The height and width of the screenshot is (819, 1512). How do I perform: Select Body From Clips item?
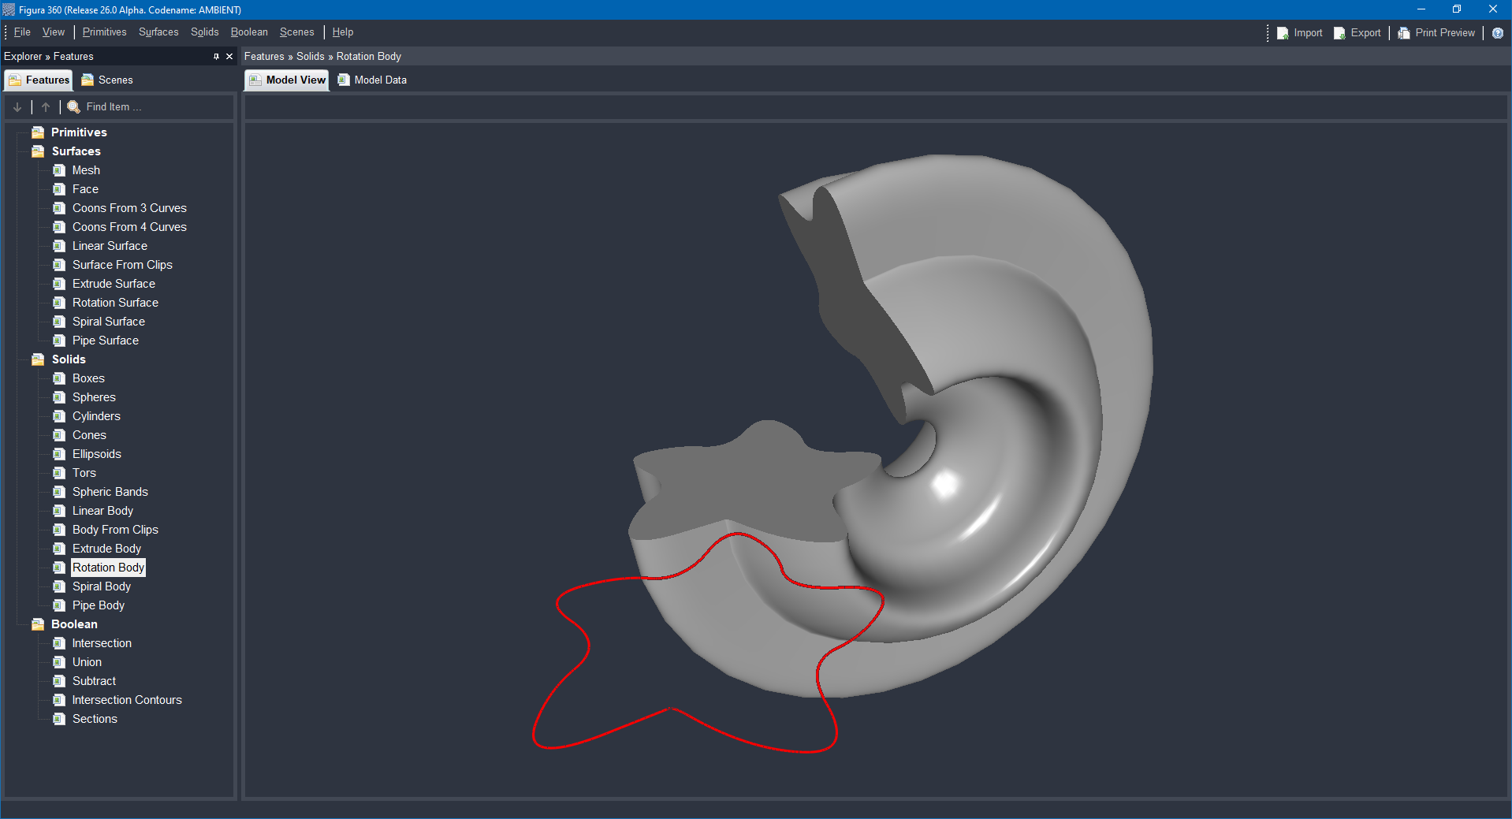point(115,530)
